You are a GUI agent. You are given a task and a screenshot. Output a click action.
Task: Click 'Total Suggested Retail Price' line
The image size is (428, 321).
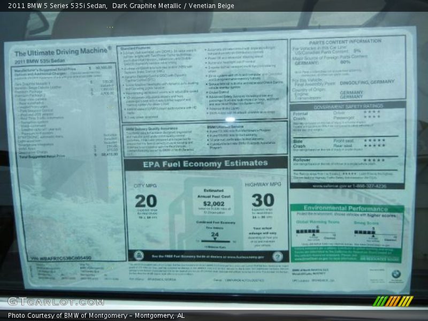68,156
